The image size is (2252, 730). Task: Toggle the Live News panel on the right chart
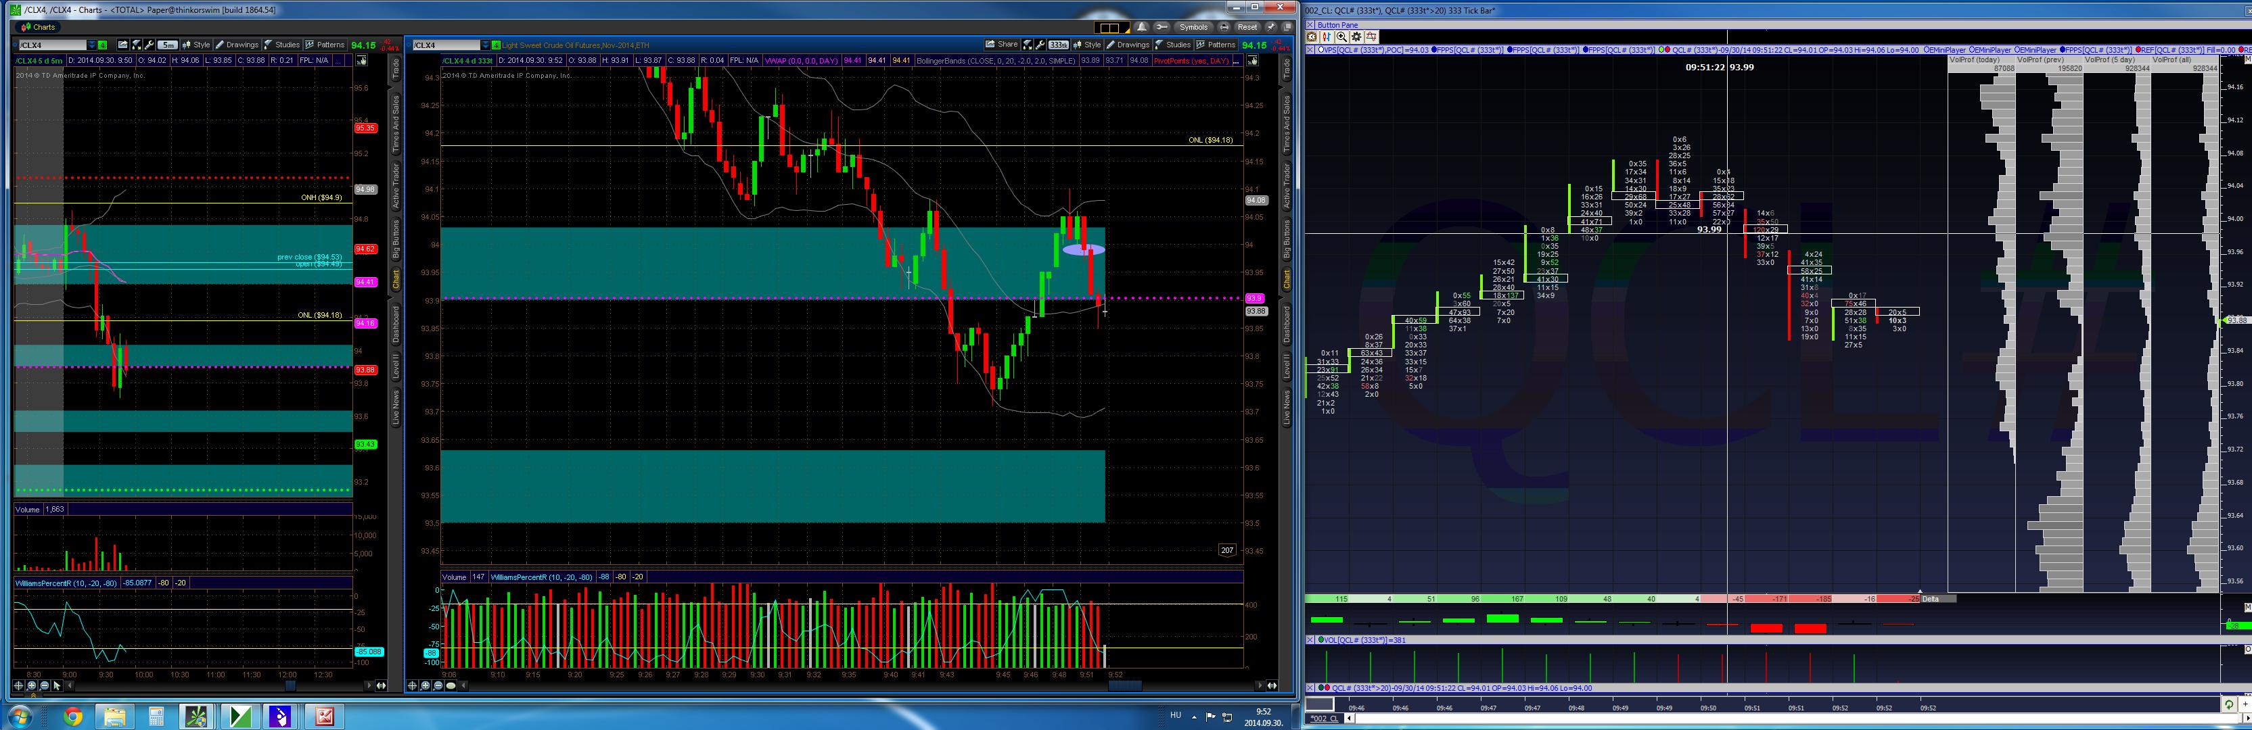point(1286,408)
